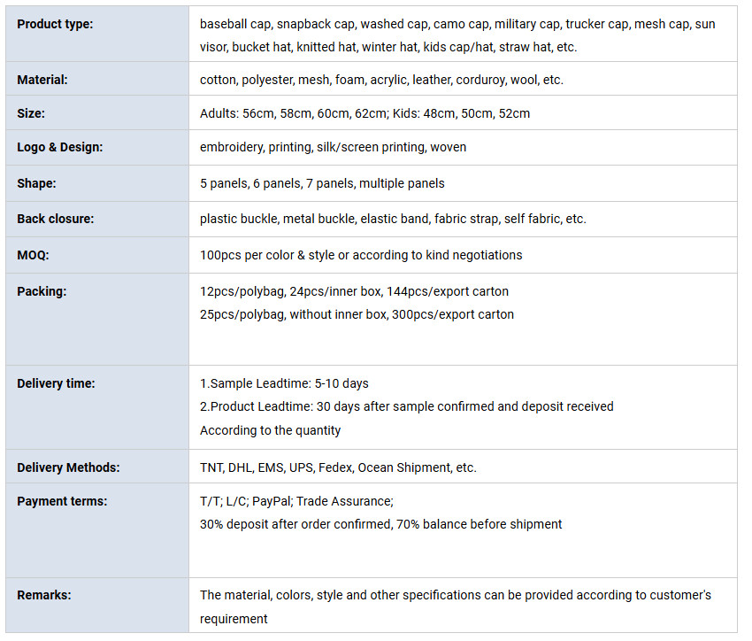Select the "Remarks:" row label

click(43, 595)
